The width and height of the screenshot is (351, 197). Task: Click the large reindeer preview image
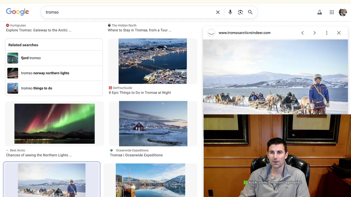click(275, 77)
